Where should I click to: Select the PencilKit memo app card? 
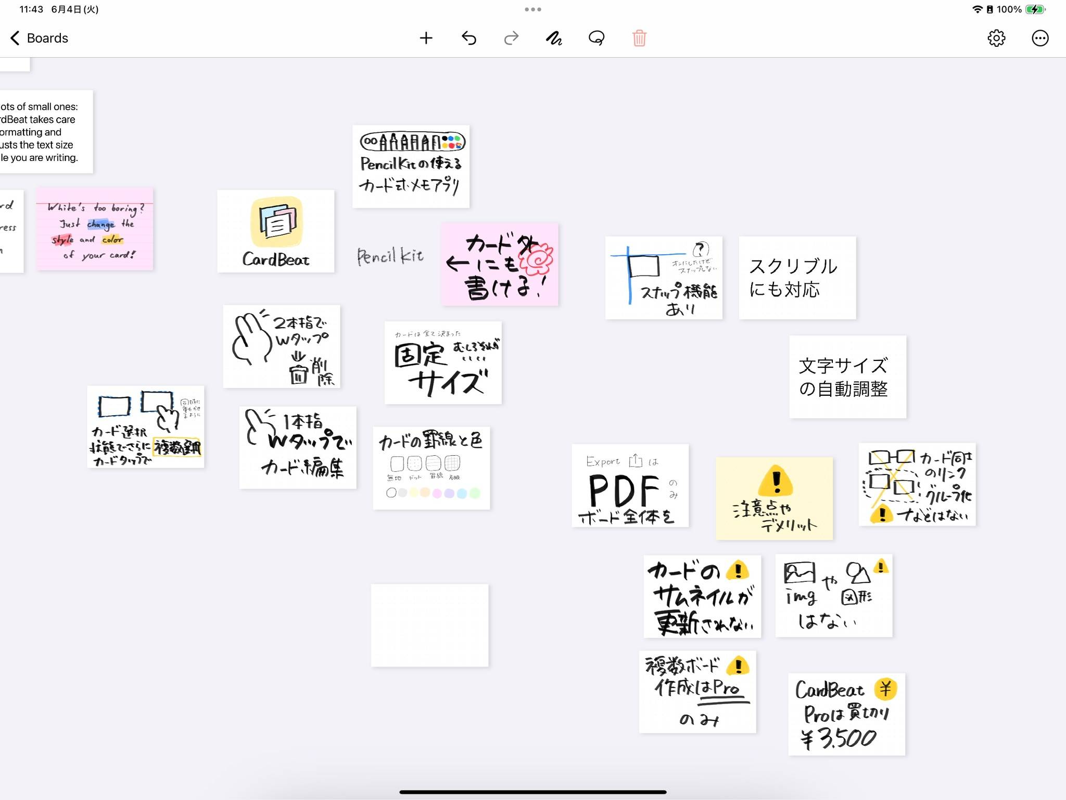point(411,167)
